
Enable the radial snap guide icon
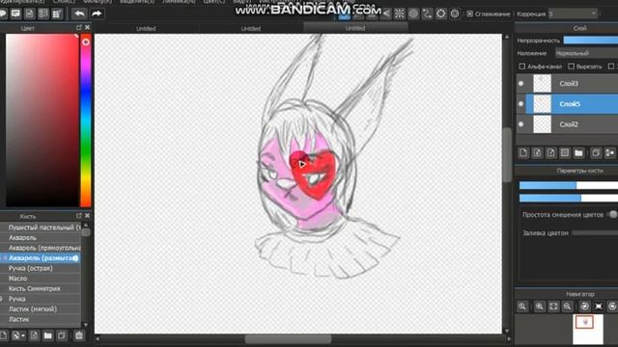pyautogui.click(x=399, y=13)
